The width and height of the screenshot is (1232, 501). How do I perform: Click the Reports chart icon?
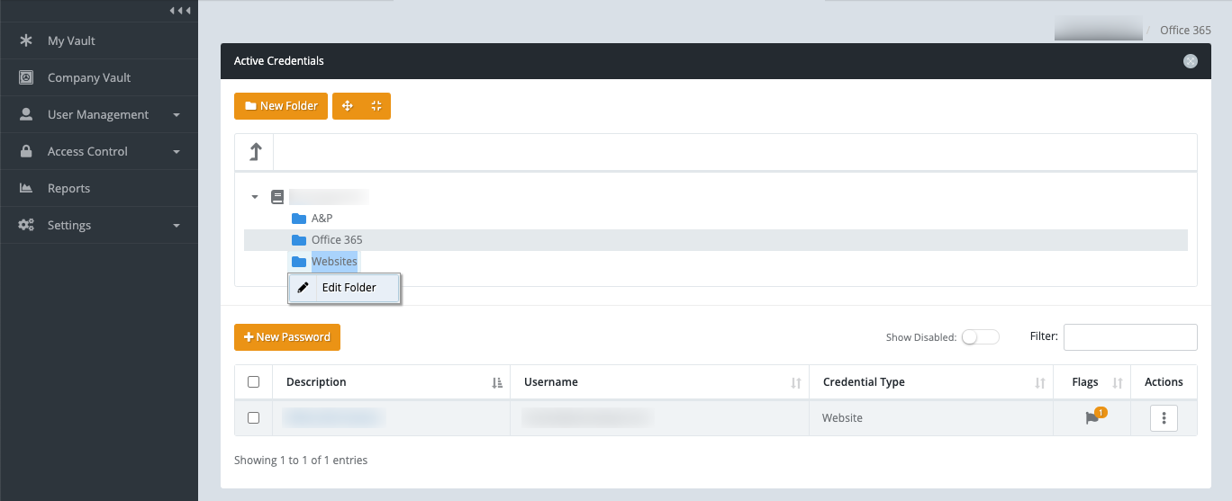point(26,188)
